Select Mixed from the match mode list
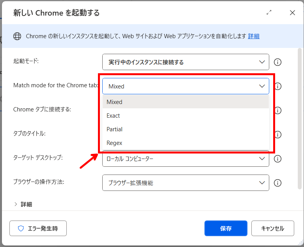 pyautogui.click(x=115, y=102)
